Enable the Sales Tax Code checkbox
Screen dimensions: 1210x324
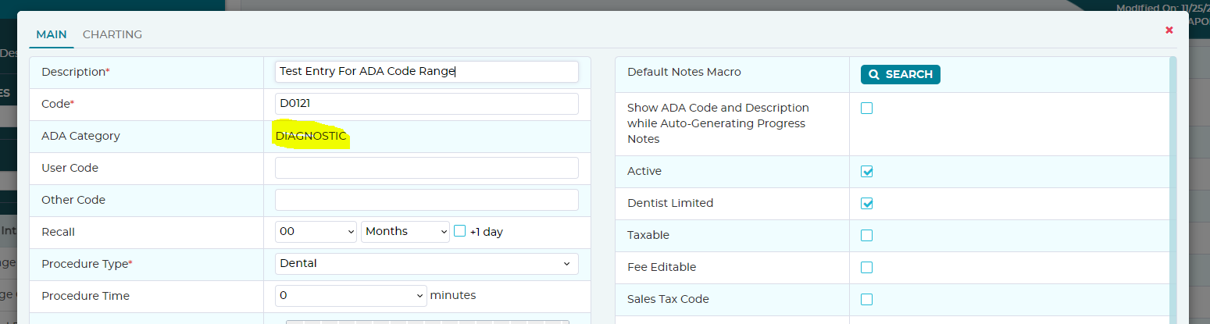point(867,300)
